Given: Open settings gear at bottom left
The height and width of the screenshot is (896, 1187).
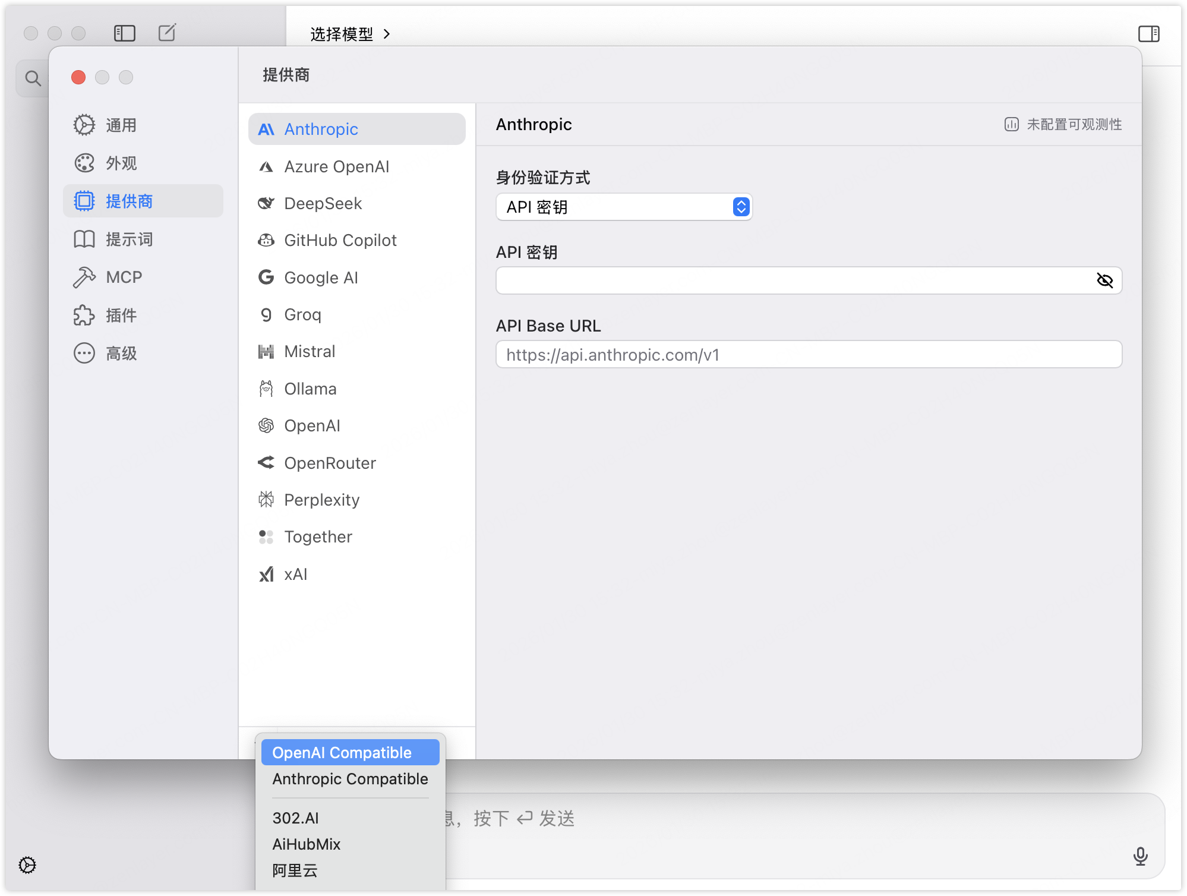Looking at the screenshot, I should pyautogui.click(x=27, y=865).
